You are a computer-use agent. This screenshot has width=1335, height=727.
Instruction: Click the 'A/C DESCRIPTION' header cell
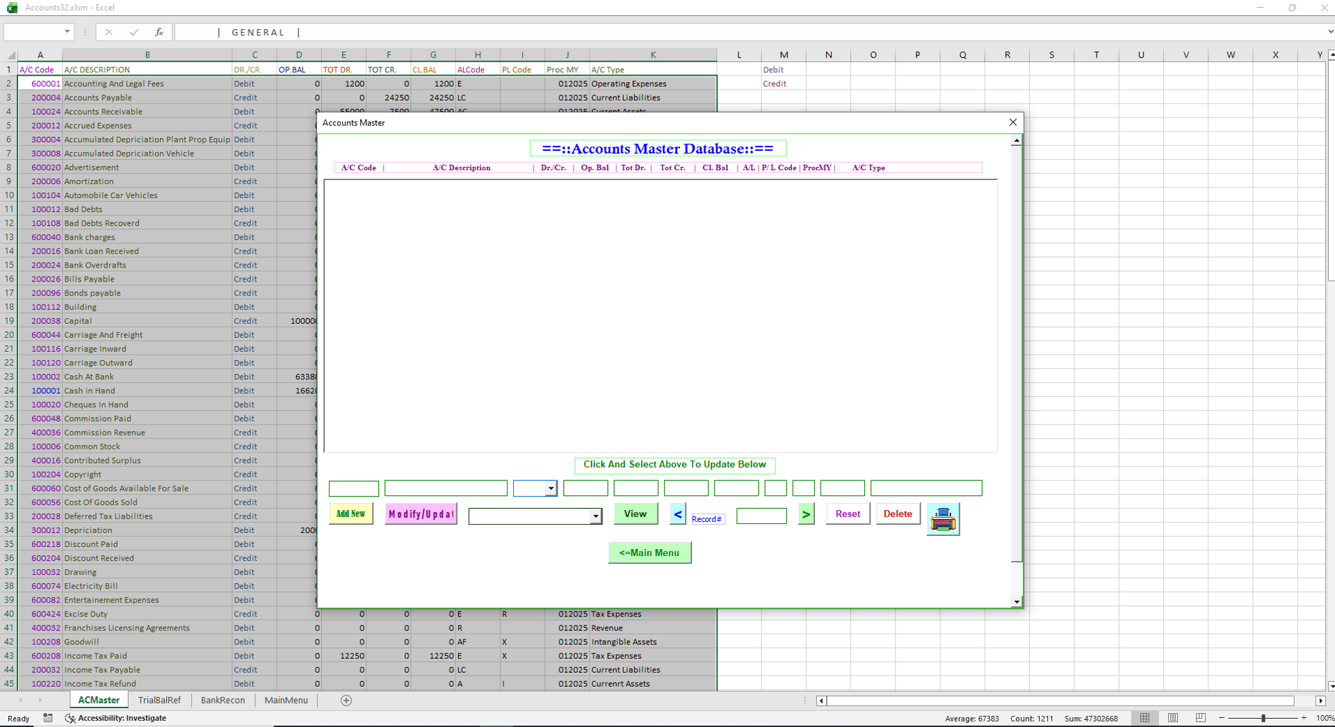pyautogui.click(x=147, y=70)
